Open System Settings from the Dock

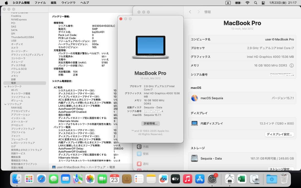[212, 179]
